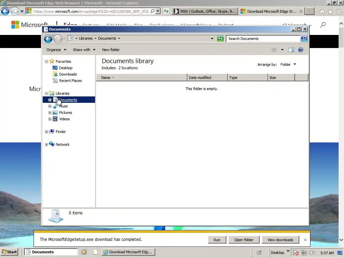Open a new blank IE tab
This screenshot has height=258, width=344.
click(x=309, y=11)
